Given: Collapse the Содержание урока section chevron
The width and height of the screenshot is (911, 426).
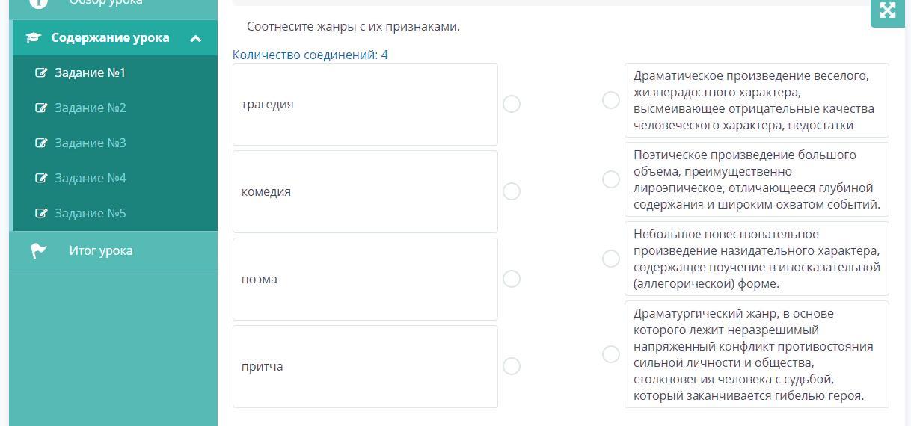Looking at the screenshot, I should [x=196, y=38].
